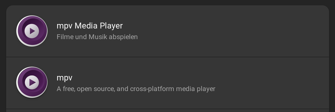Click empty area right of second mpv row
The height and width of the screenshot is (112, 335).
tap(266, 83)
